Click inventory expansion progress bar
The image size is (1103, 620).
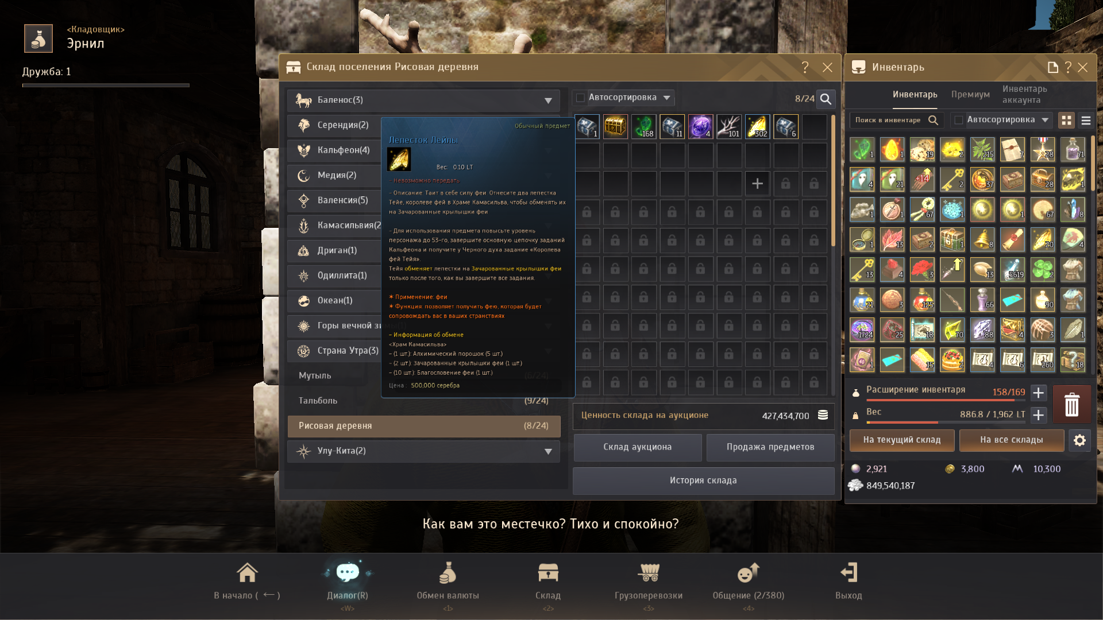tap(946, 400)
